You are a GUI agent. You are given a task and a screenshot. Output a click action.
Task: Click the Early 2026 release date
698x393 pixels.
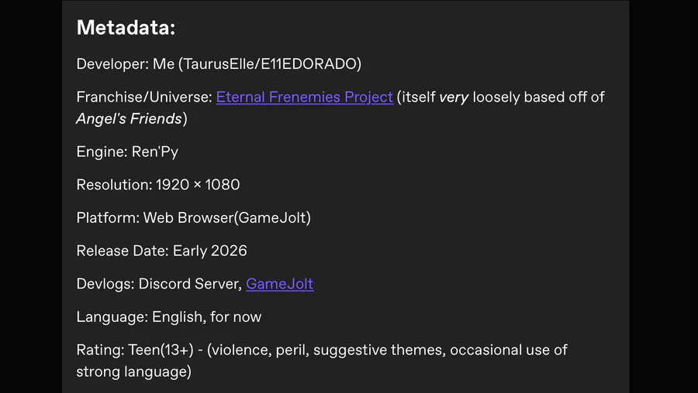[x=210, y=251]
